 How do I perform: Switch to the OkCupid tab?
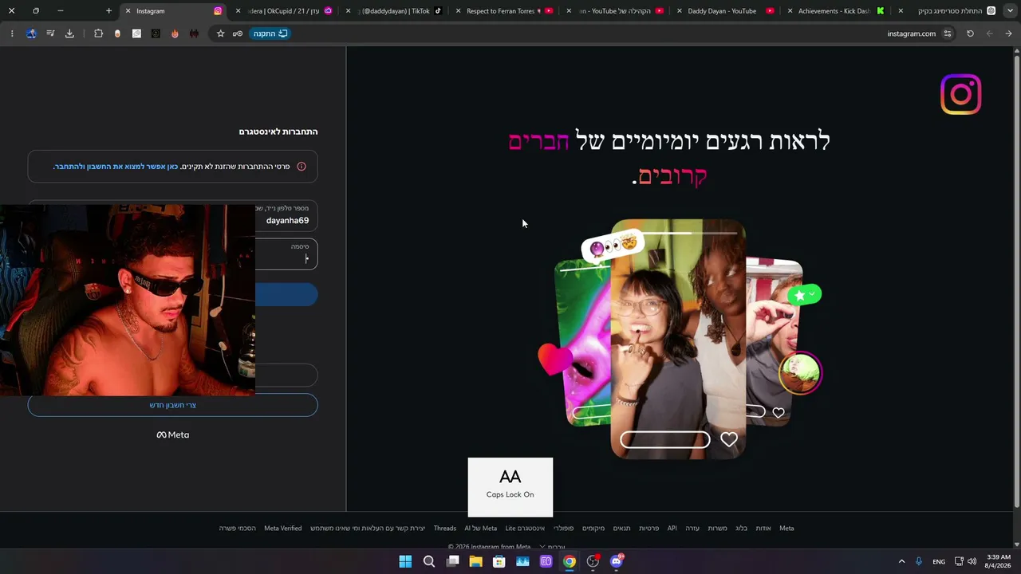[283, 11]
